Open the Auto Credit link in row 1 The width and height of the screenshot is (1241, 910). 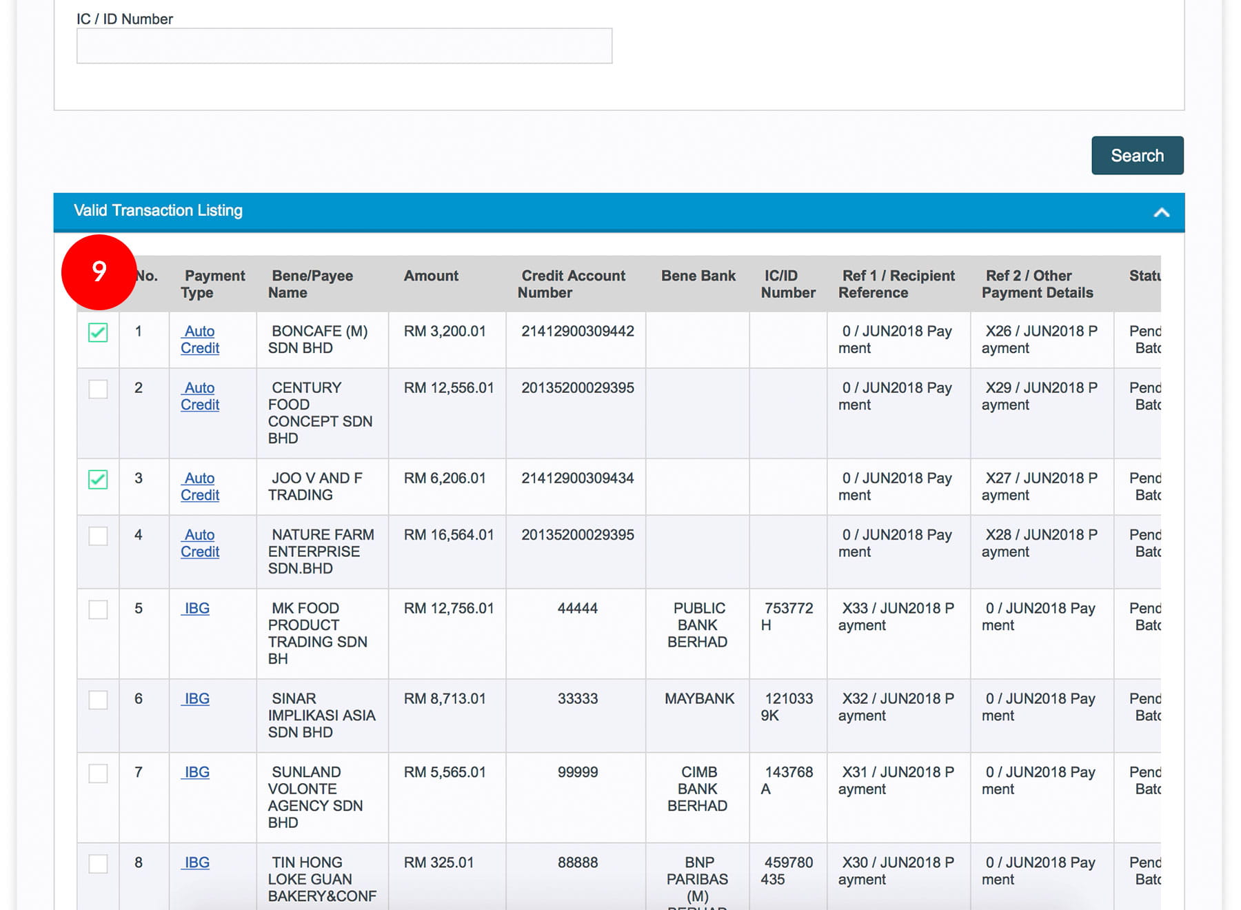[x=200, y=340]
